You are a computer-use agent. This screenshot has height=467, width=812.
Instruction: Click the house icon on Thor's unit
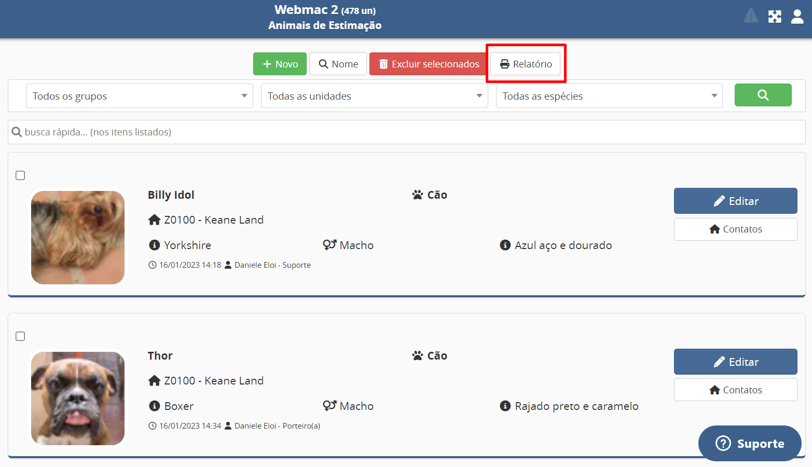(154, 381)
